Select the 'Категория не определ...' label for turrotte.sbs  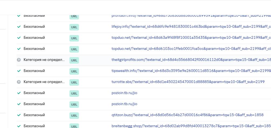(x=44, y=82)
